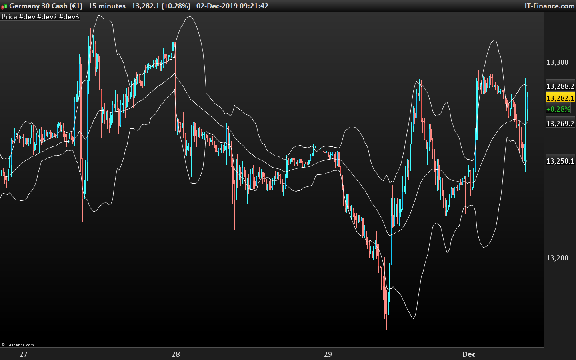Viewport: 576px width, 360px height.
Task: Select the Dec marker on the time axis
Action: [469, 354]
